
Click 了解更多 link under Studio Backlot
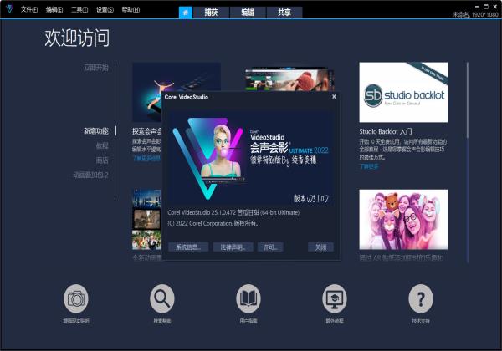[x=369, y=166]
